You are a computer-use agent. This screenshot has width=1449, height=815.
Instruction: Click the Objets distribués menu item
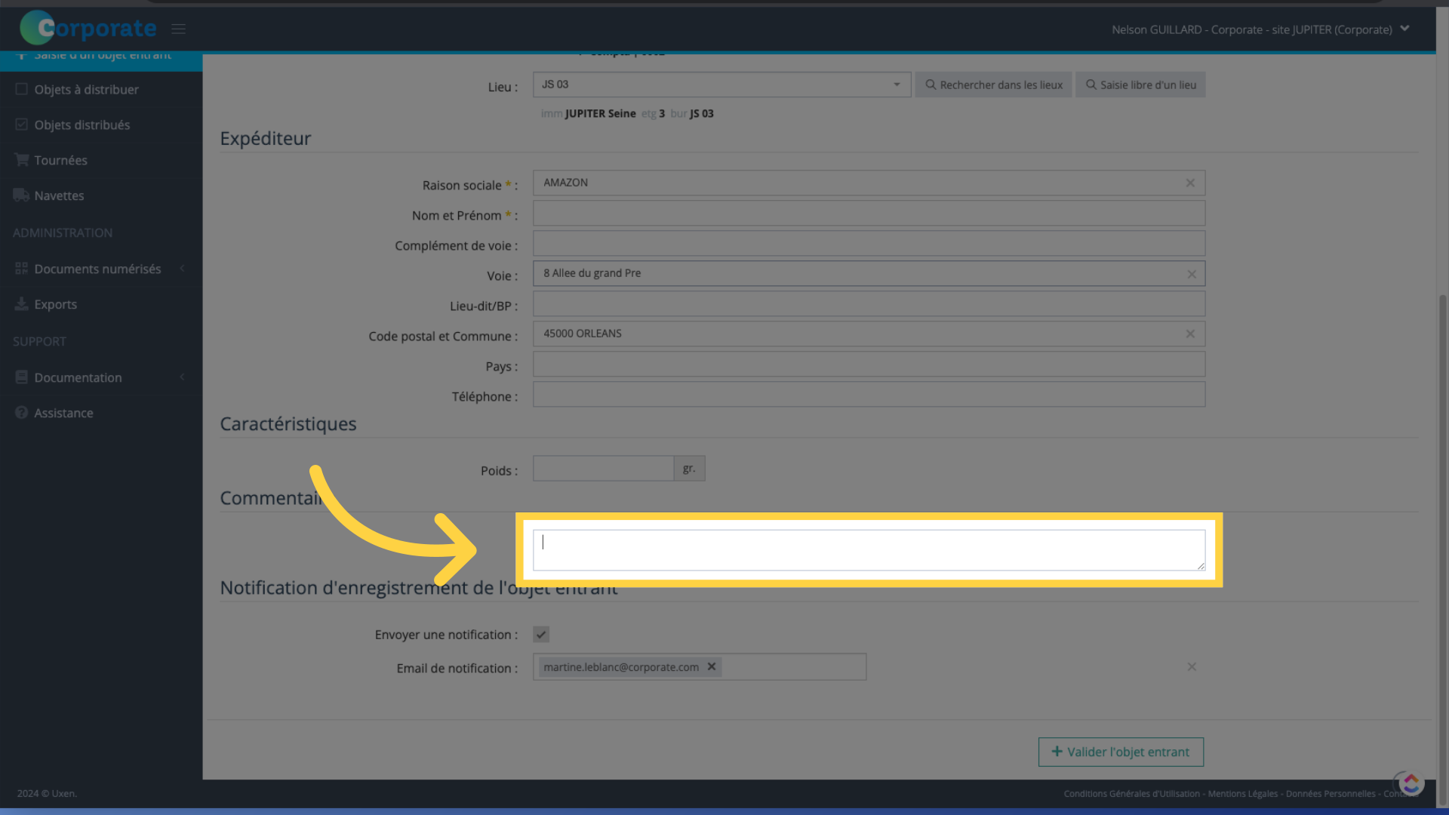(x=82, y=125)
